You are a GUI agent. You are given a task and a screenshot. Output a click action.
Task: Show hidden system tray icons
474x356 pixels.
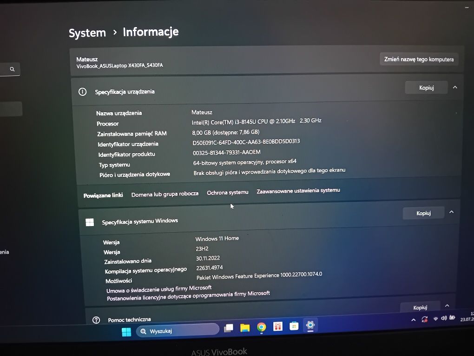tap(413, 320)
